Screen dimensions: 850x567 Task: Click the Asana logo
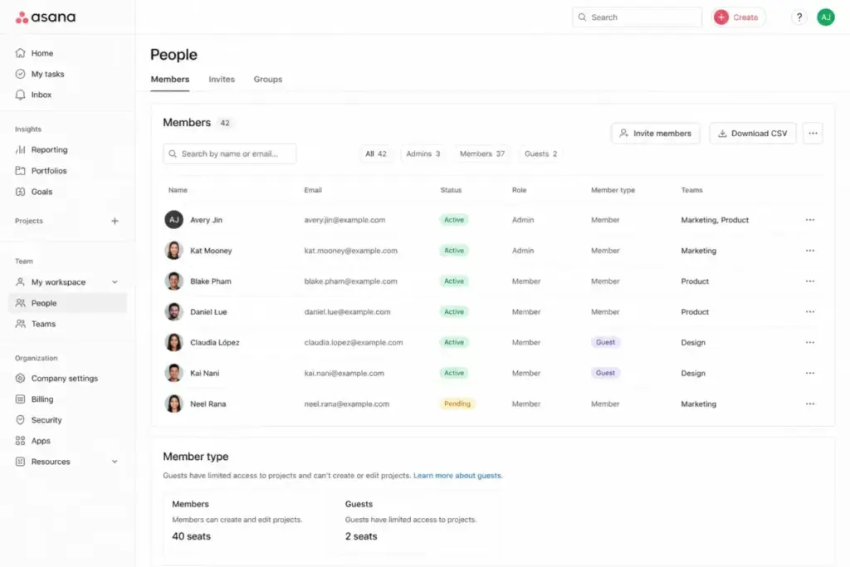[x=46, y=17]
